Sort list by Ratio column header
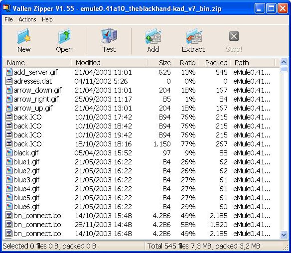Screen dimensions: 291x253 click(186, 63)
